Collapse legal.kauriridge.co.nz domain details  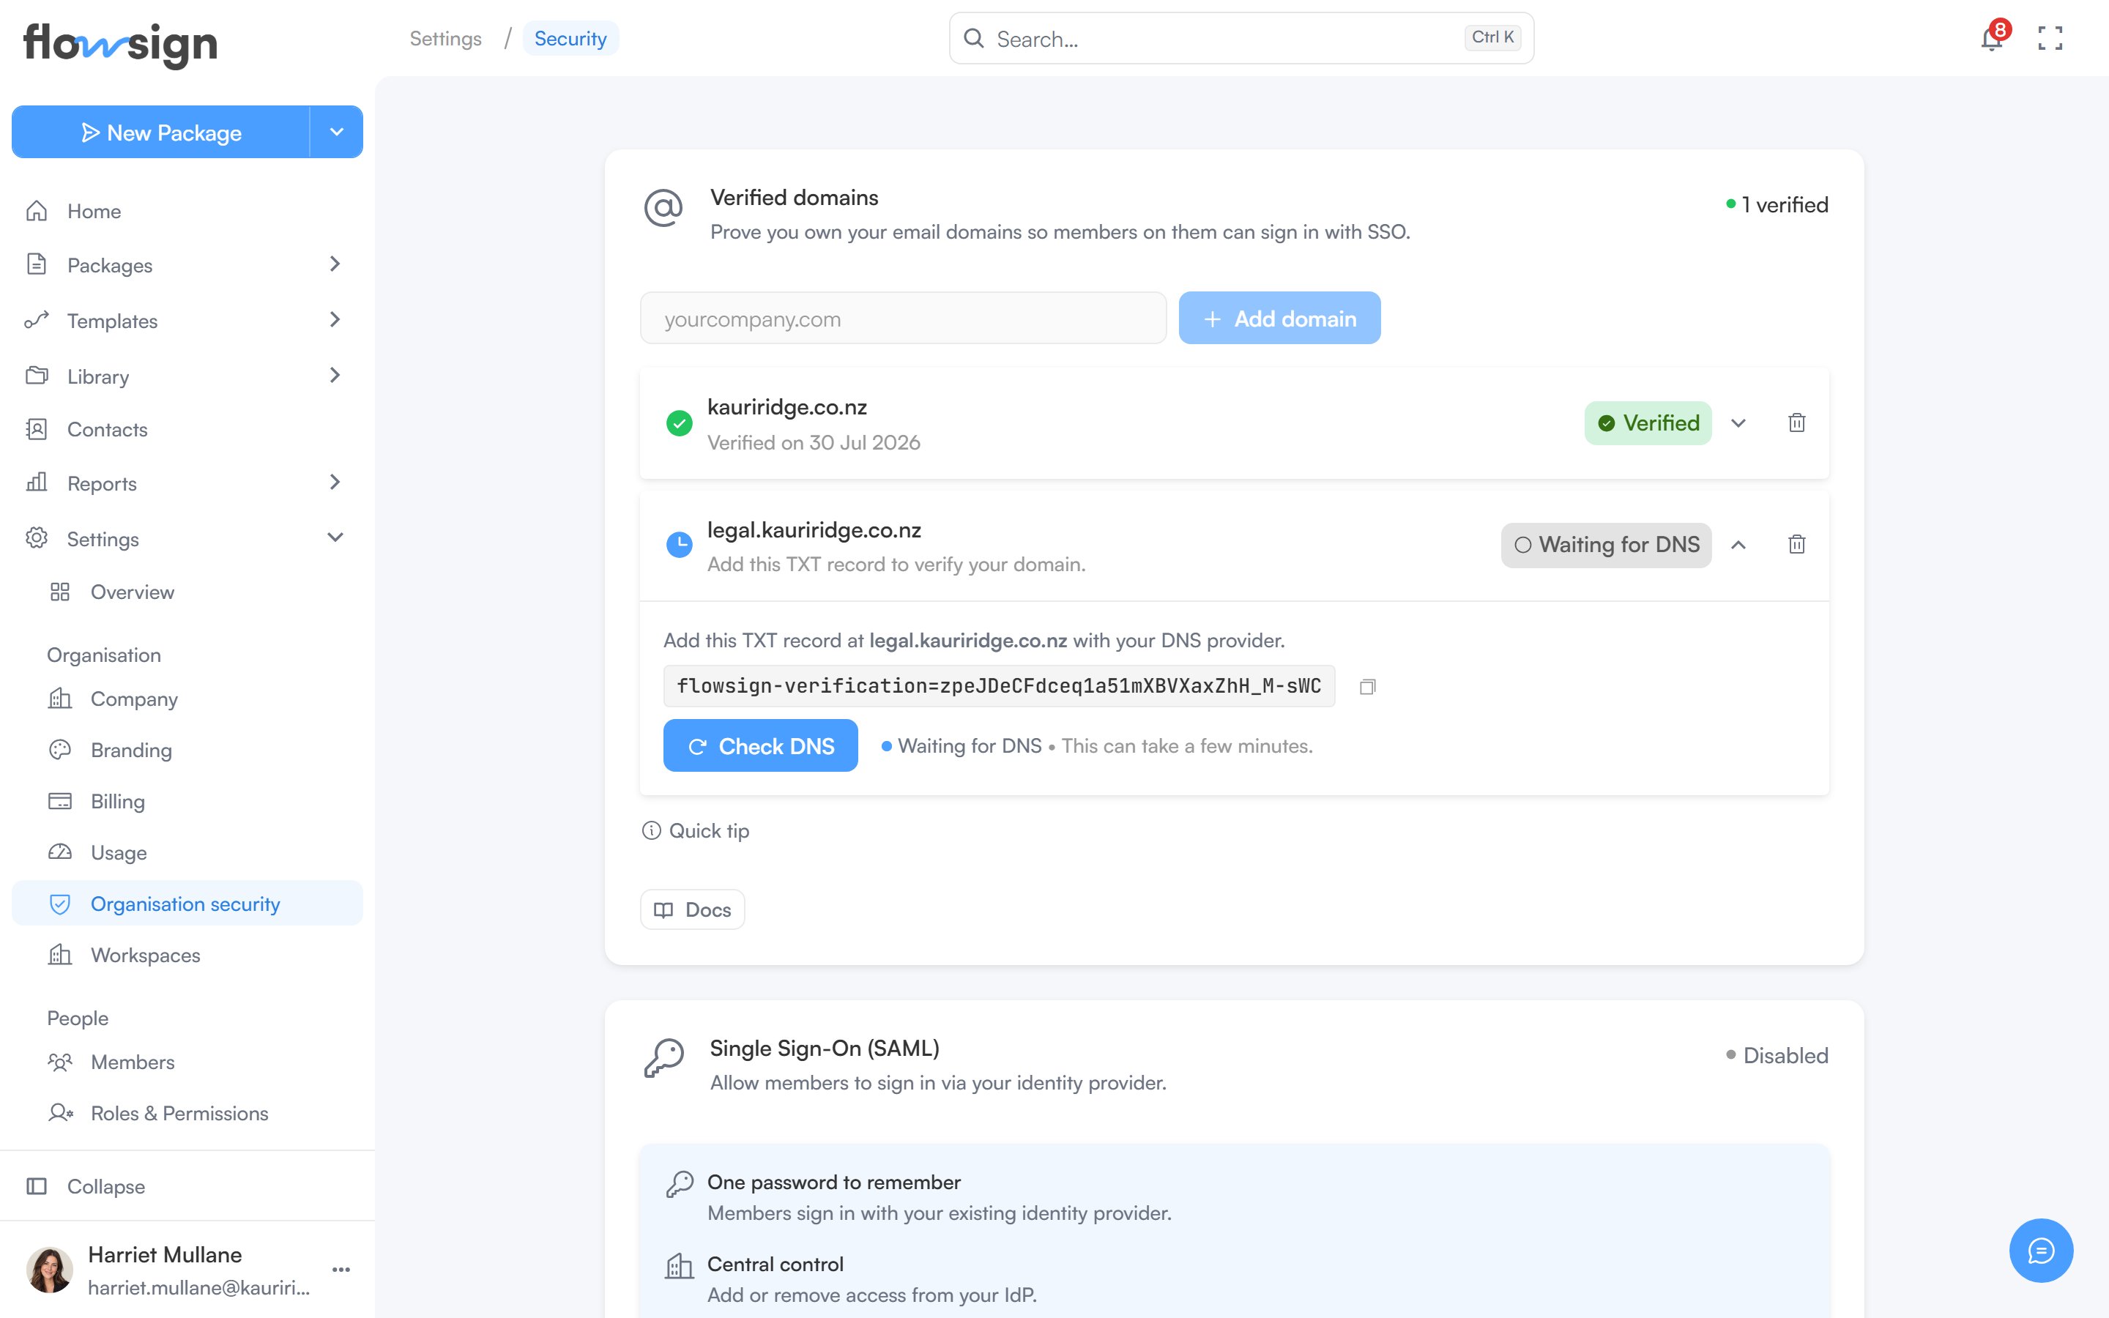tap(1738, 545)
